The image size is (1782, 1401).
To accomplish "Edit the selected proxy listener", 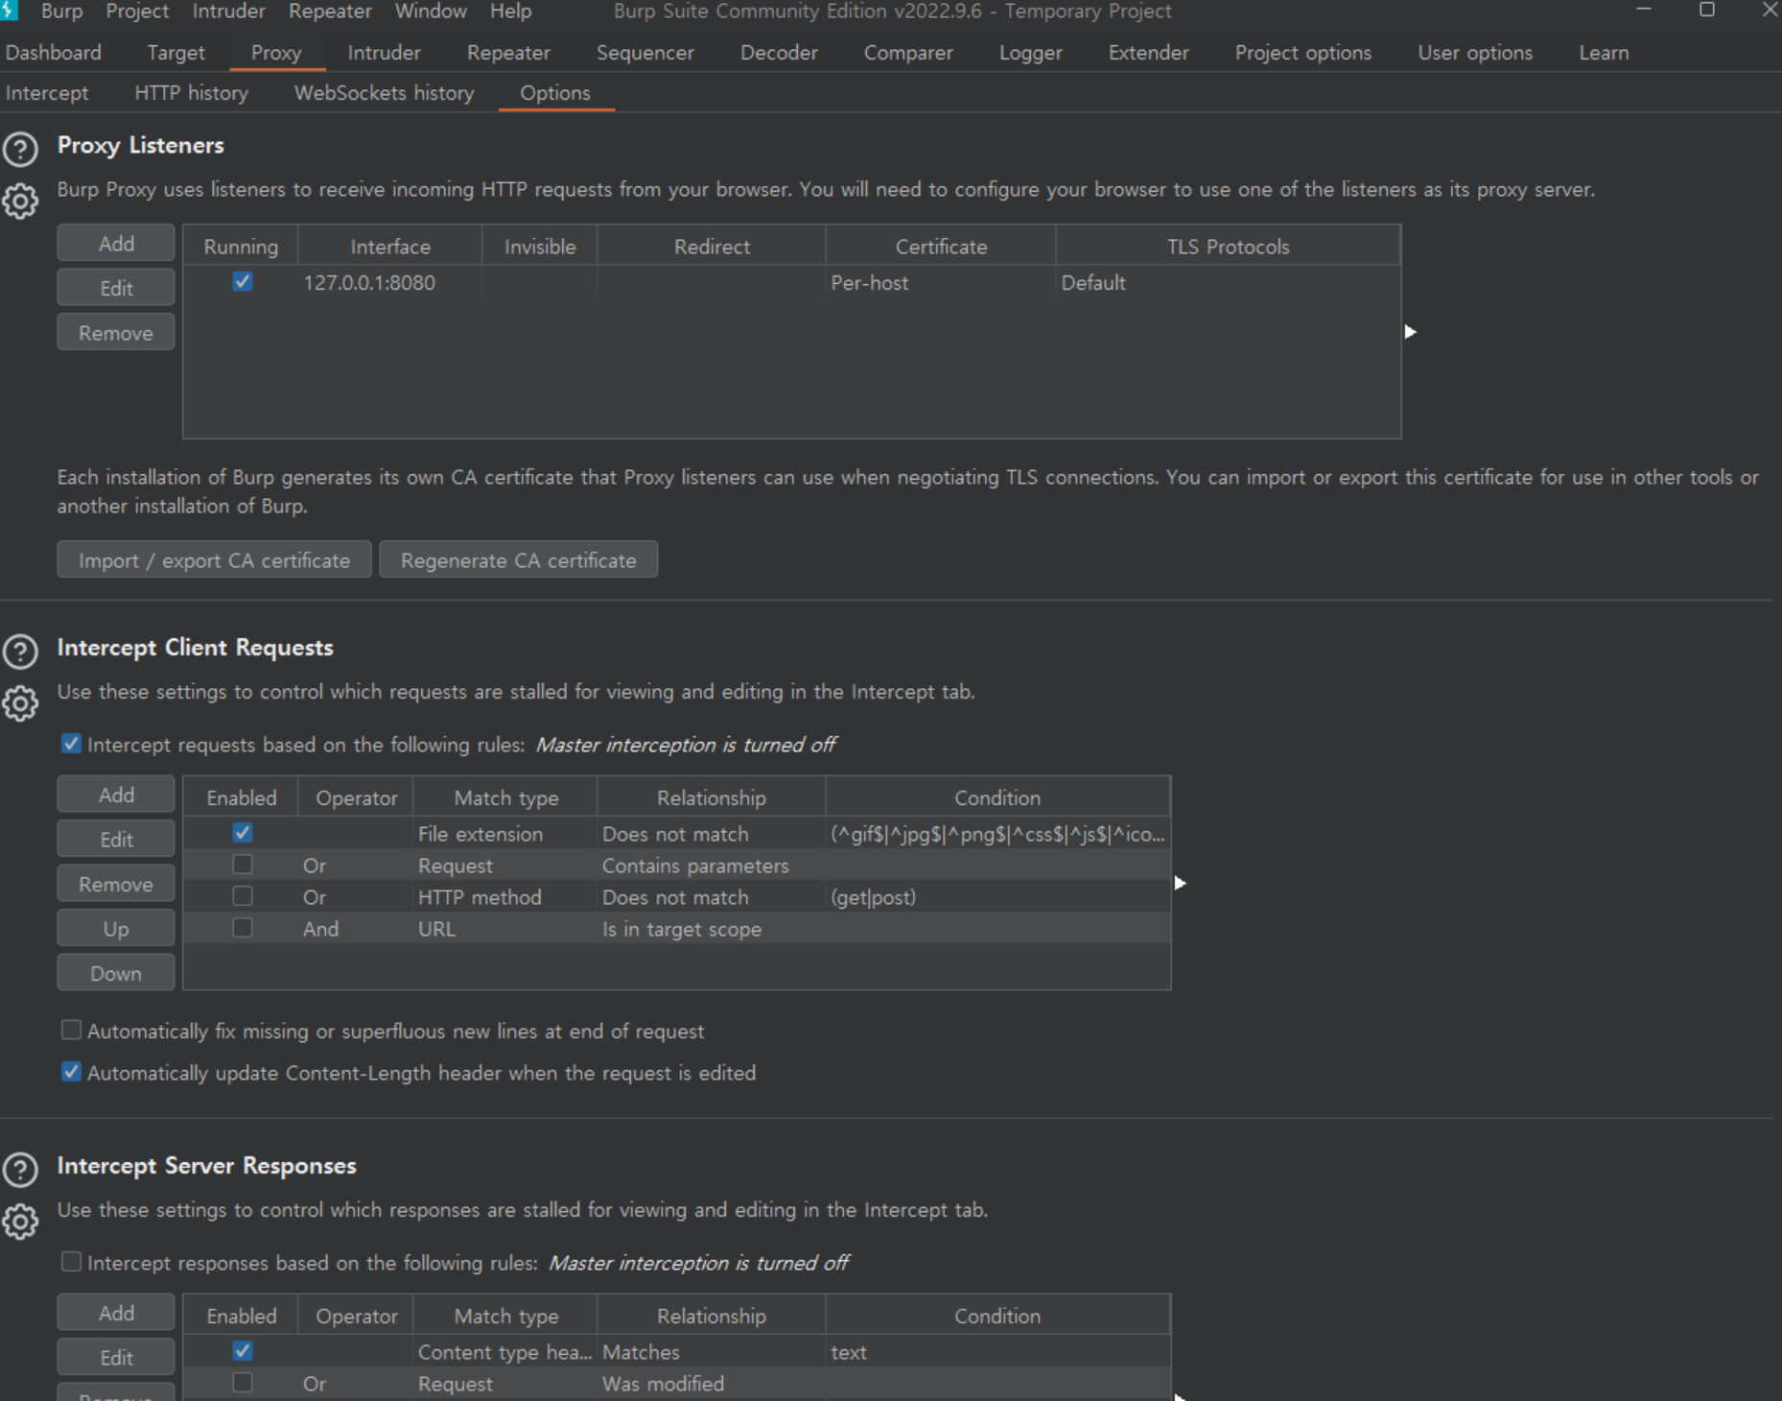I will (x=116, y=287).
